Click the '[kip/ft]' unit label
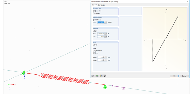 pyautogui.click(x=109, y=22)
